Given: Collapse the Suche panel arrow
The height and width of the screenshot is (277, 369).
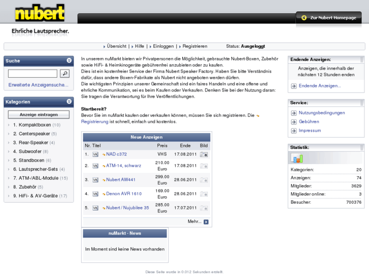Looking at the screenshot, I should tap(69, 60).
